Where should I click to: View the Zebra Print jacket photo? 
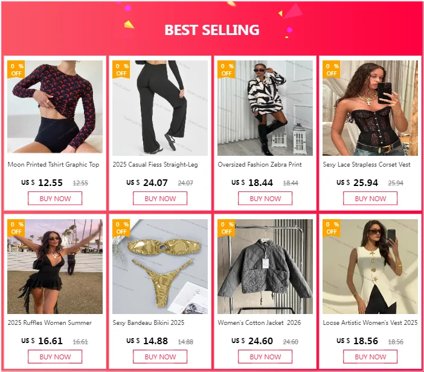pos(265,108)
